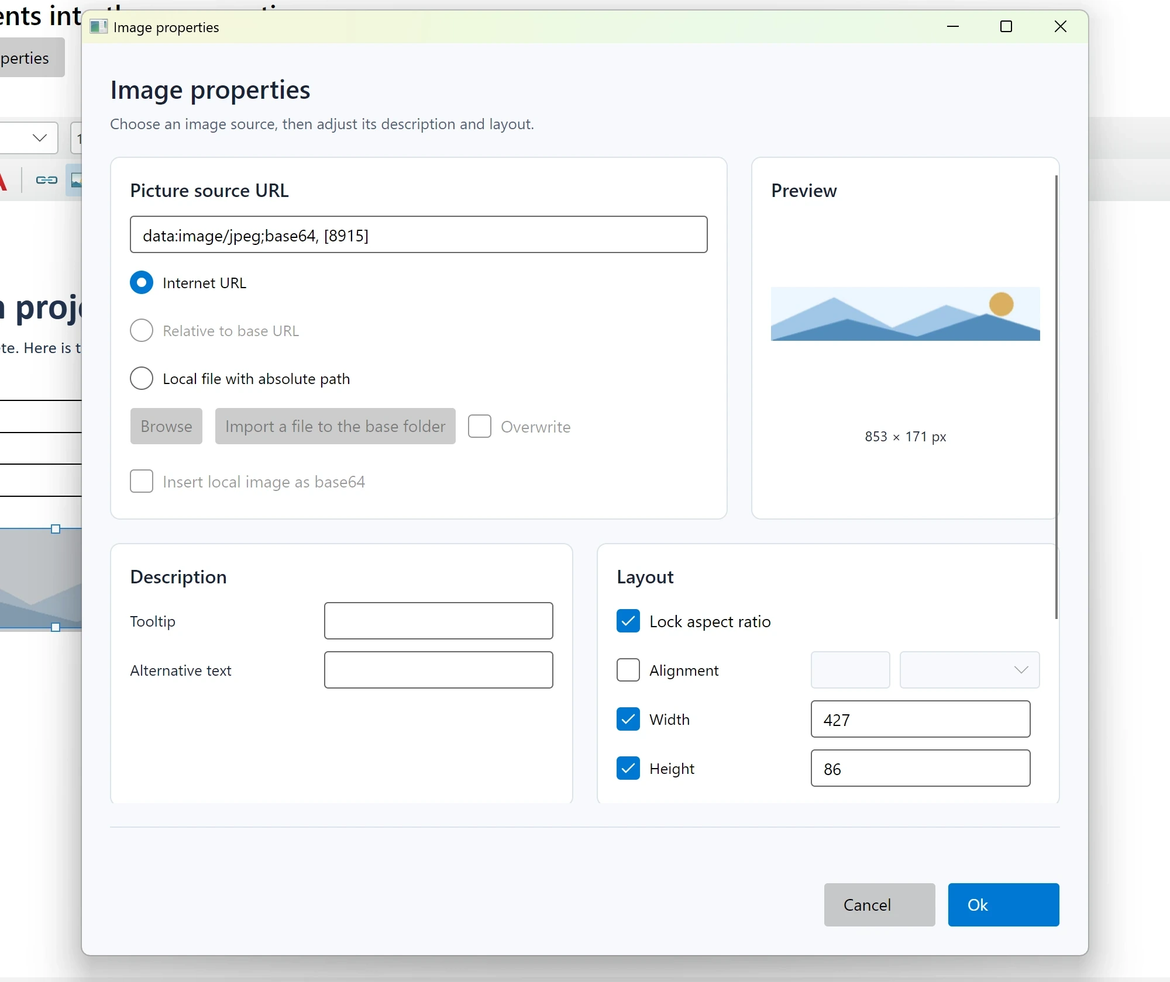This screenshot has height=982, width=1170.
Task: Click the Picture source URL field
Action: click(419, 234)
